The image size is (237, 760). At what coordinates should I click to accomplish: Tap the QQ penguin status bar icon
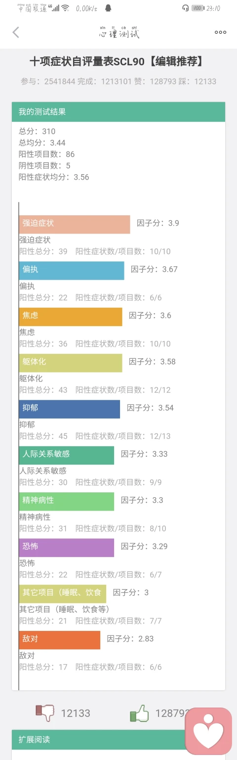[x=108, y=8]
